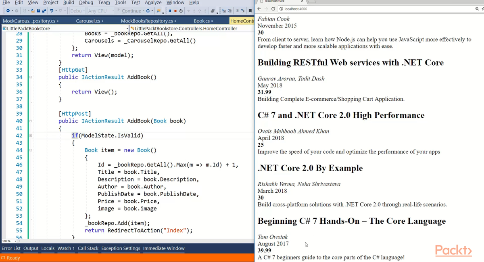Go back in the browser window

click(259, 8)
